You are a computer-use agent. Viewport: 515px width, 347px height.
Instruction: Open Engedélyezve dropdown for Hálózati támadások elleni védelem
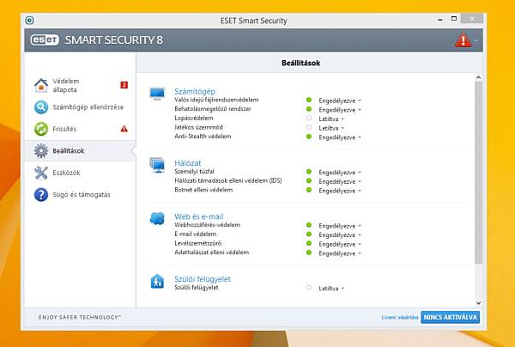[340, 182]
